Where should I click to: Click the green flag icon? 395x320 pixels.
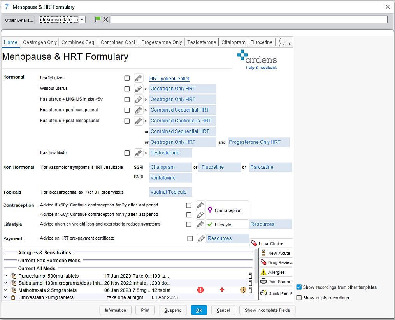[98, 19]
